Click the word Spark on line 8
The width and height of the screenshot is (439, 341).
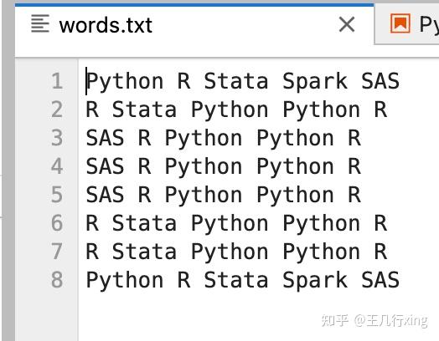click(x=315, y=281)
